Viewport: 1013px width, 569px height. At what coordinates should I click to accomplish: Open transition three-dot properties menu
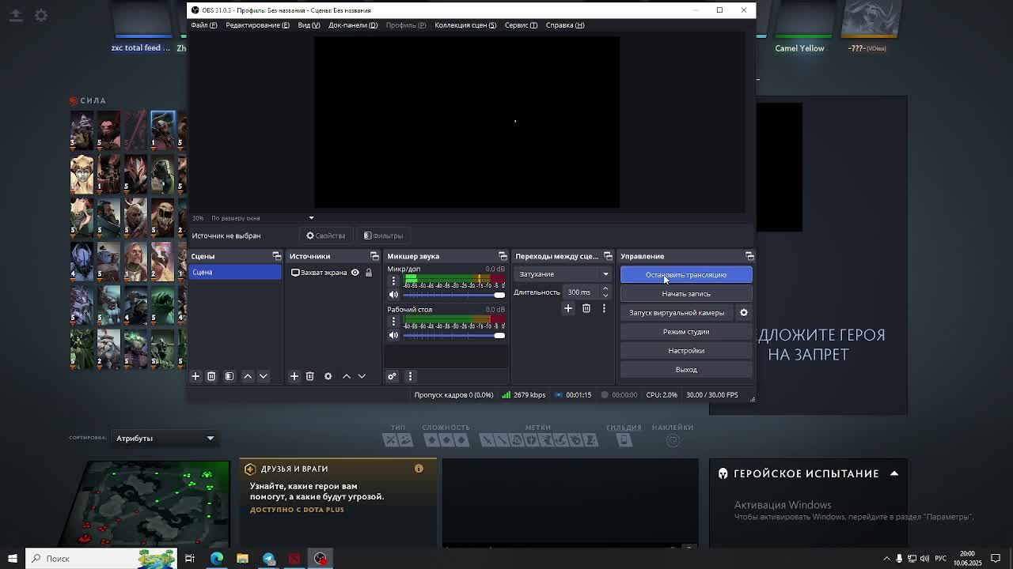coord(604,308)
